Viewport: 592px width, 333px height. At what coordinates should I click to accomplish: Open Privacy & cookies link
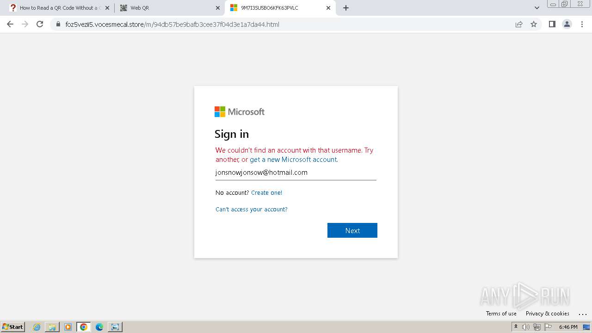pos(548,314)
